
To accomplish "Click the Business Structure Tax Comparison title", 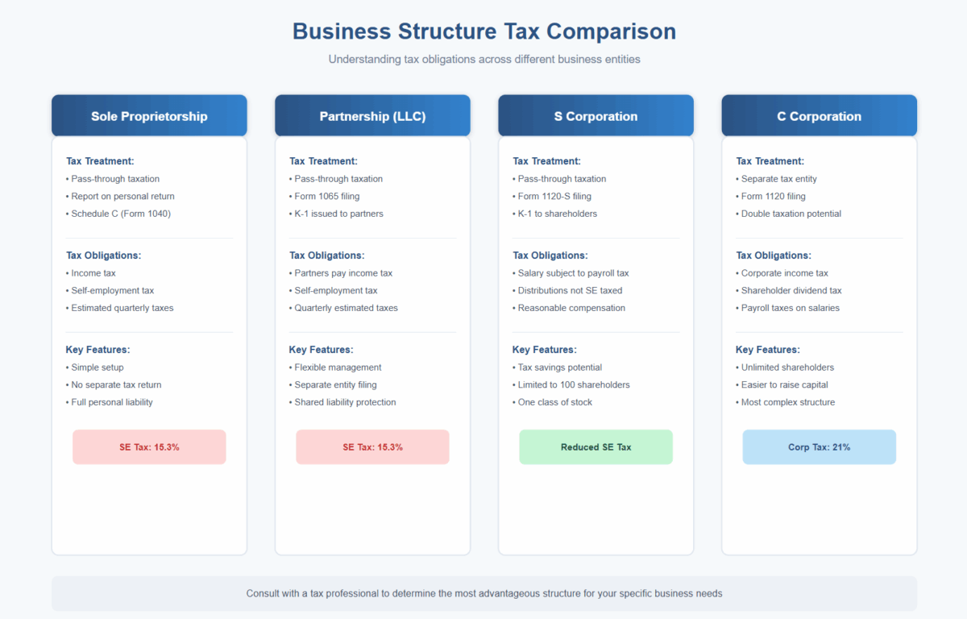I will coord(483,31).
